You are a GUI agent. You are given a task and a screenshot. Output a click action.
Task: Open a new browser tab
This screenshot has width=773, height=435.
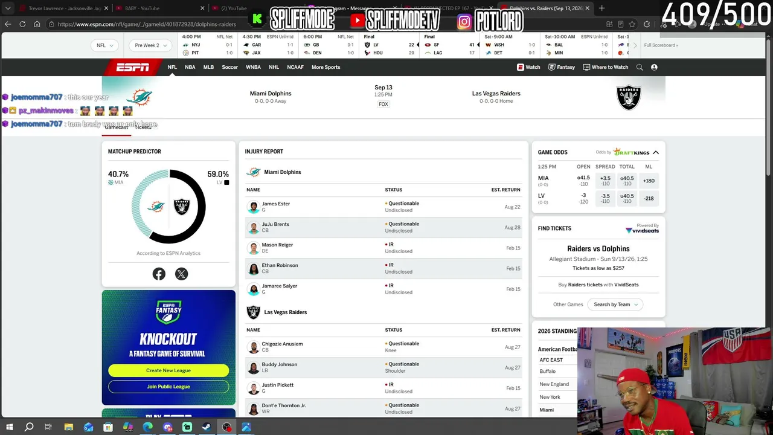pos(601,8)
